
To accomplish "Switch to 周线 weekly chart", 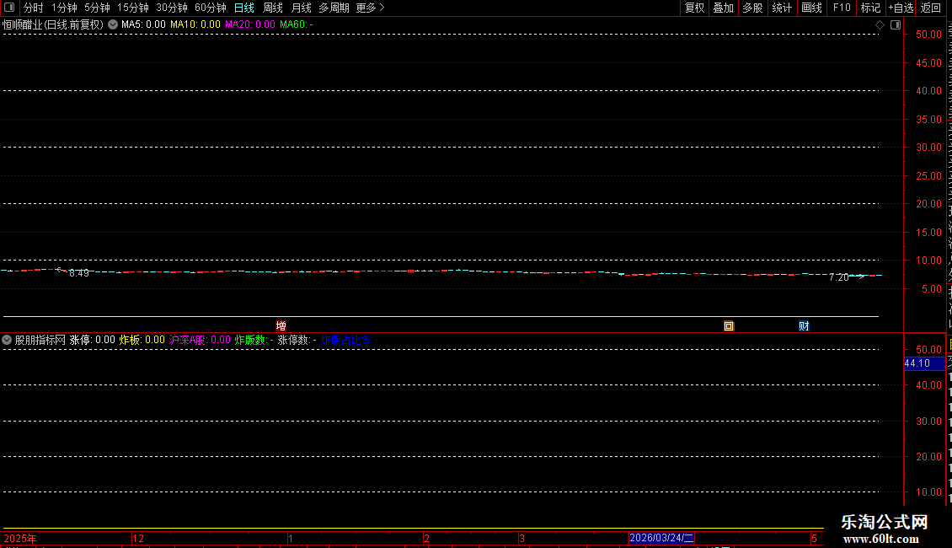I will click(x=273, y=8).
